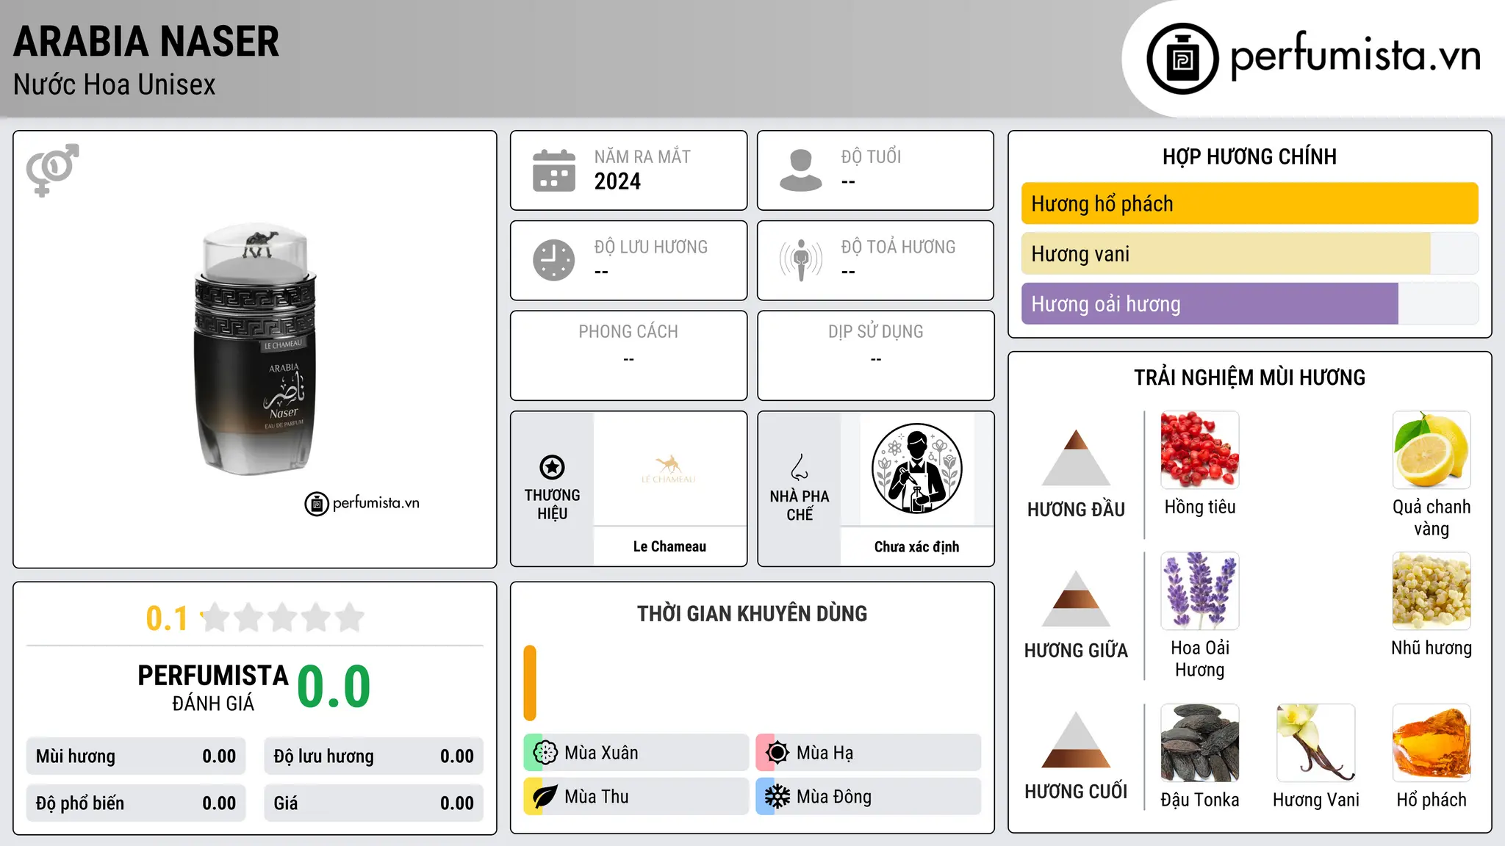Click the Hổ phách amber image
Image resolution: width=1505 pixels, height=846 pixels.
tap(1432, 743)
